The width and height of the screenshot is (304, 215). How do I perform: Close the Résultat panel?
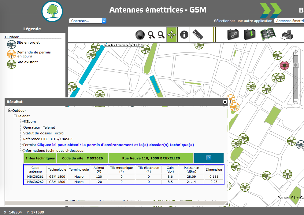[225, 102]
